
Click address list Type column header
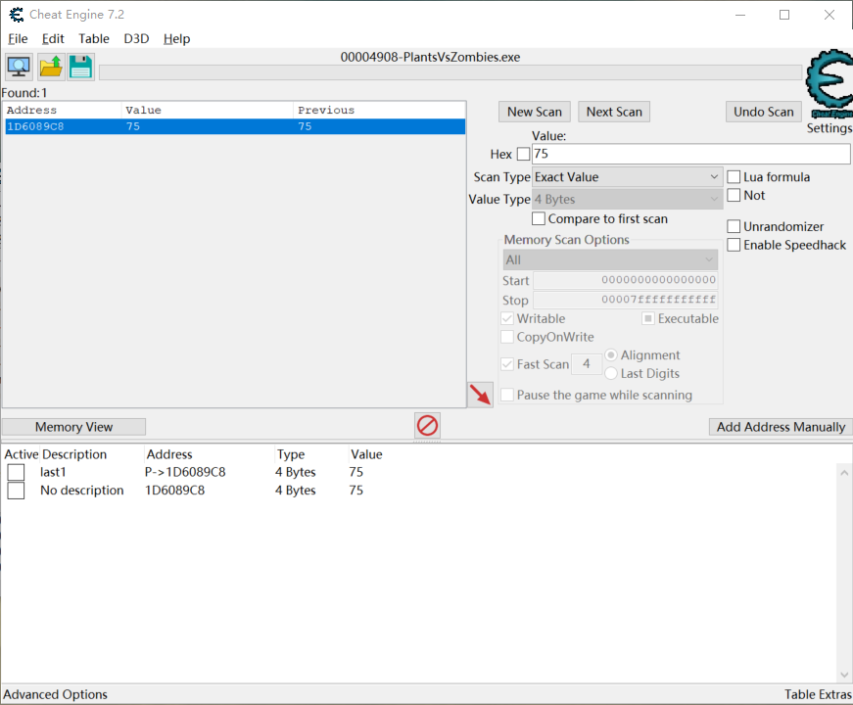coord(291,454)
